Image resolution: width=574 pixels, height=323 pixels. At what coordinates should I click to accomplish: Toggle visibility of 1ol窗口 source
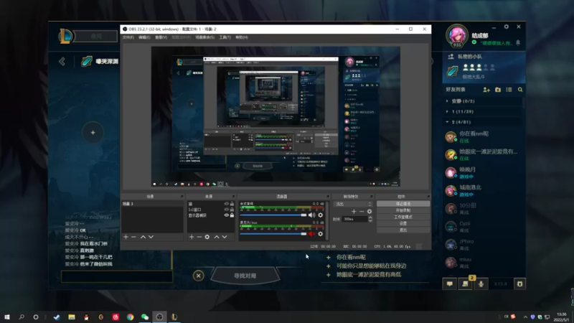tap(226, 210)
